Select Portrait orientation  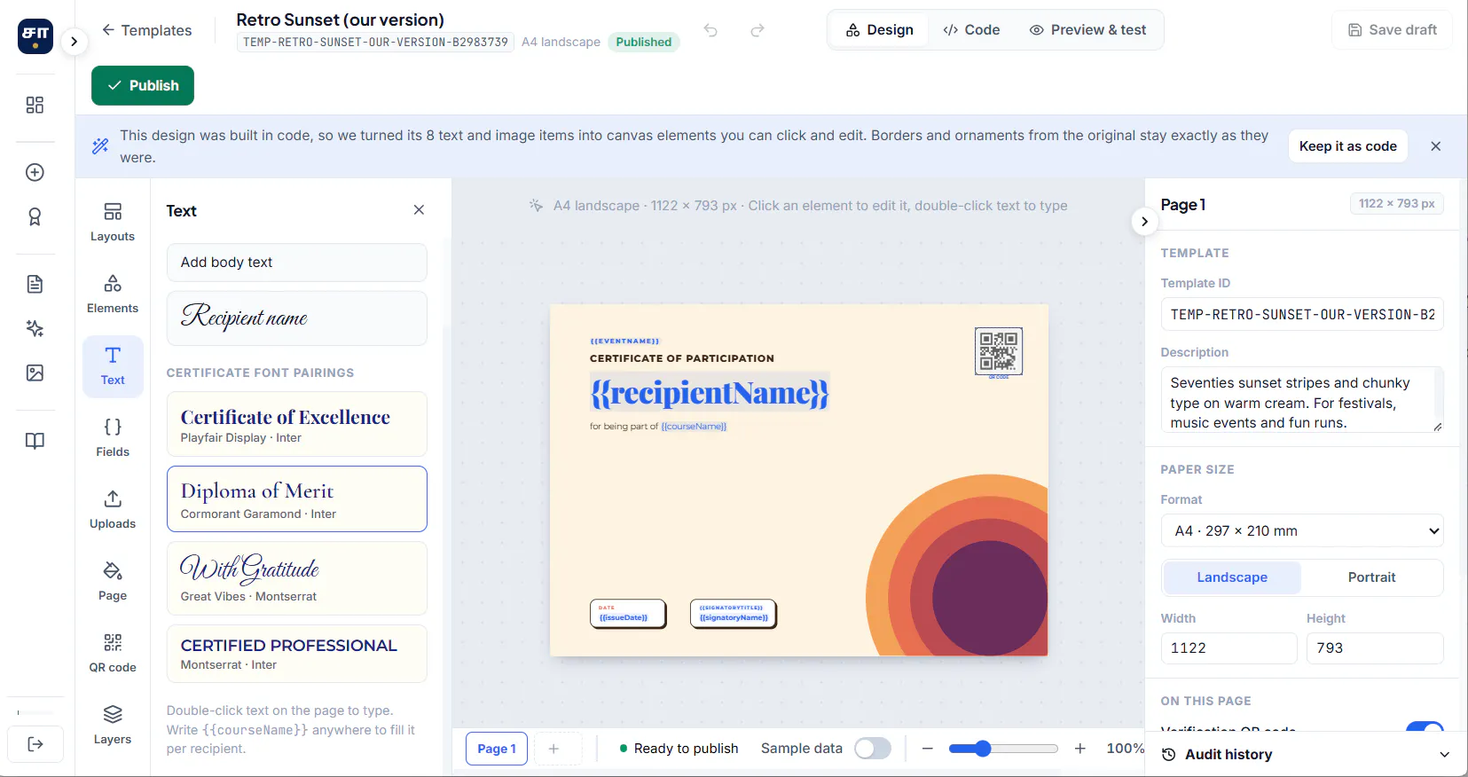(x=1371, y=577)
